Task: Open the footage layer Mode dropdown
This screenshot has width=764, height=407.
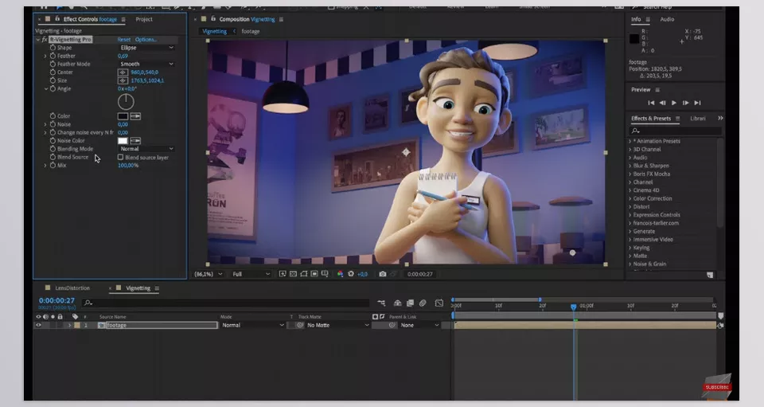Action: [252, 325]
